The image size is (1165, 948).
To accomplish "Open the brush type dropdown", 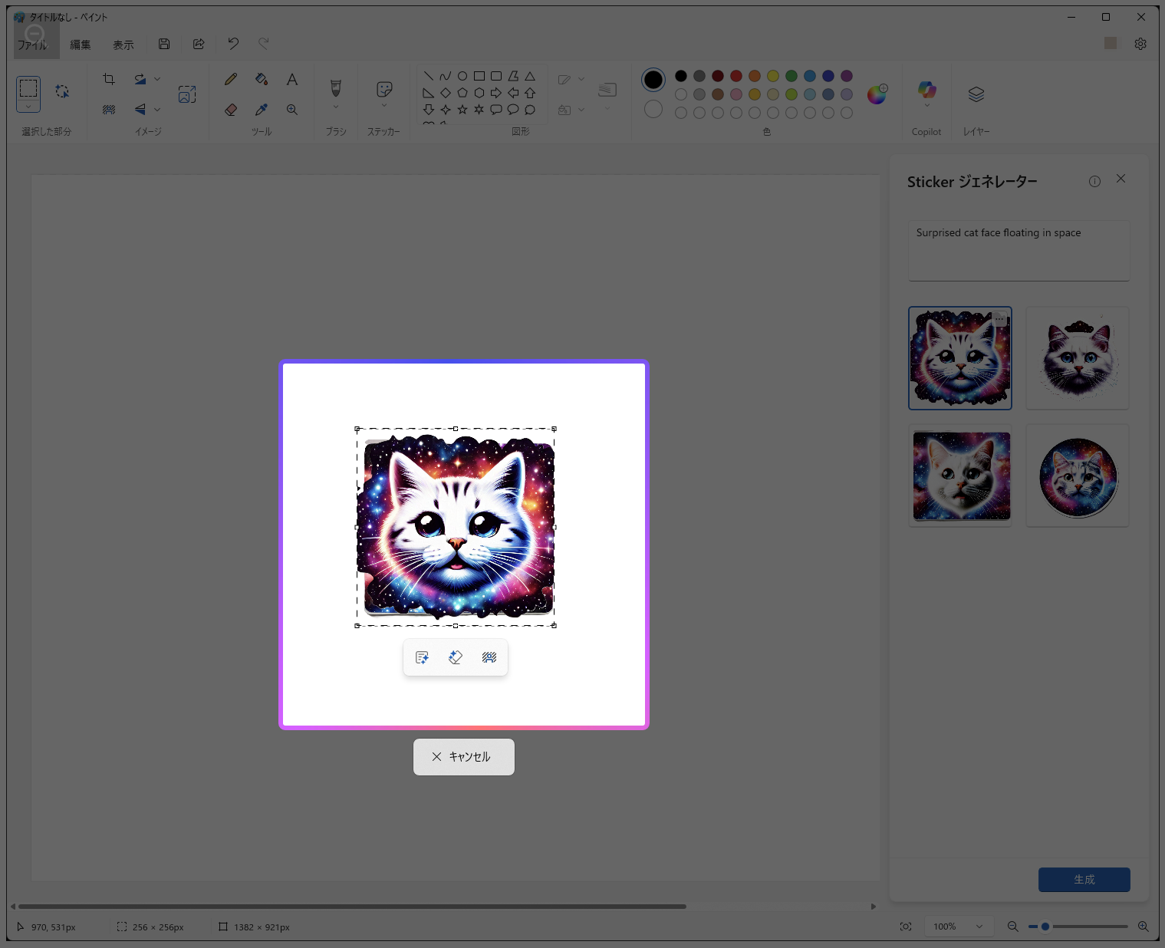I will pyautogui.click(x=335, y=107).
